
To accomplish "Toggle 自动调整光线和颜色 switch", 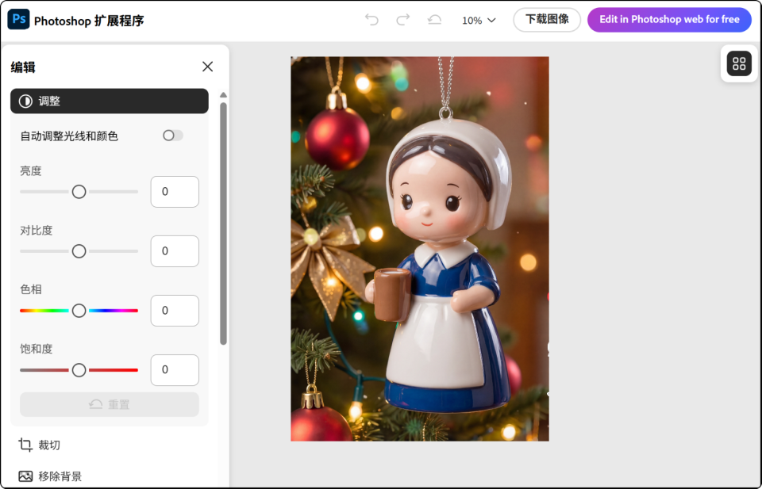I will [172, 136].
